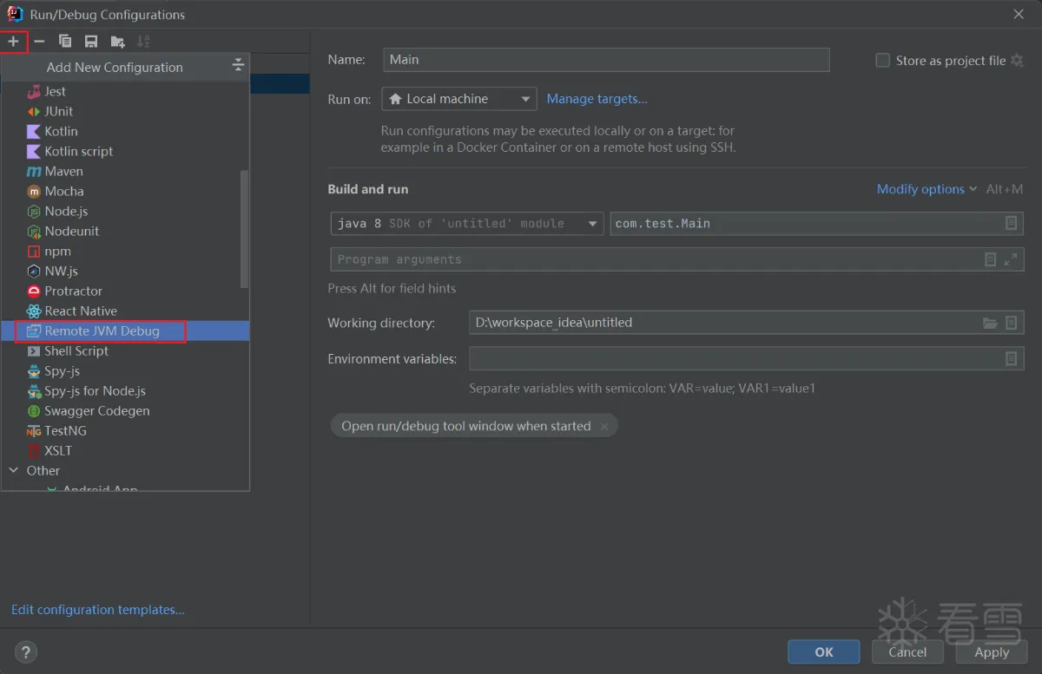Open the java 8 SDK module dropdown
Viewport: 1042px width, 674px height.
coord(467,224)
